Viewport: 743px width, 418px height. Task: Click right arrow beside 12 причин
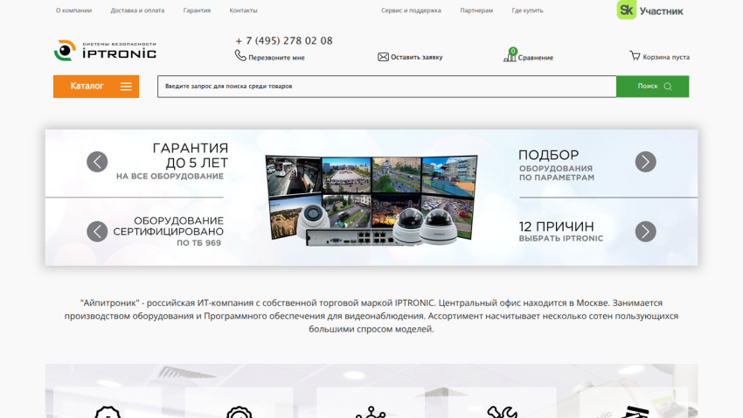pyautogui.click(x=645, y=232)
